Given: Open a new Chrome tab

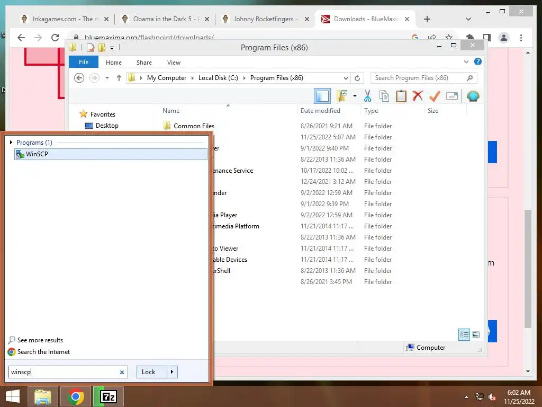Looking at the screenshot, I should pyautogui.click(x=427, y=19).
